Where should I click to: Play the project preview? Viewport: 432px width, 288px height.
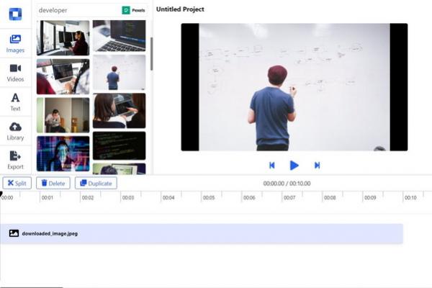tap(294, 166)
